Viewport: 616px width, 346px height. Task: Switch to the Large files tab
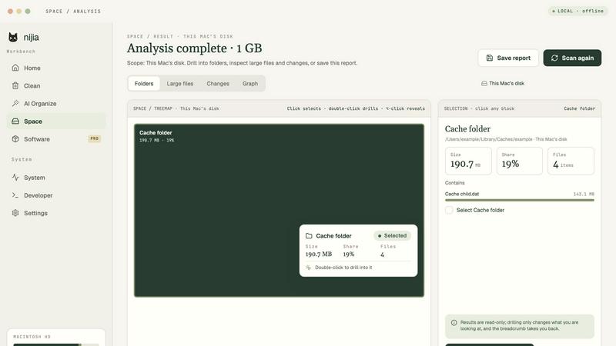point(180,84)
